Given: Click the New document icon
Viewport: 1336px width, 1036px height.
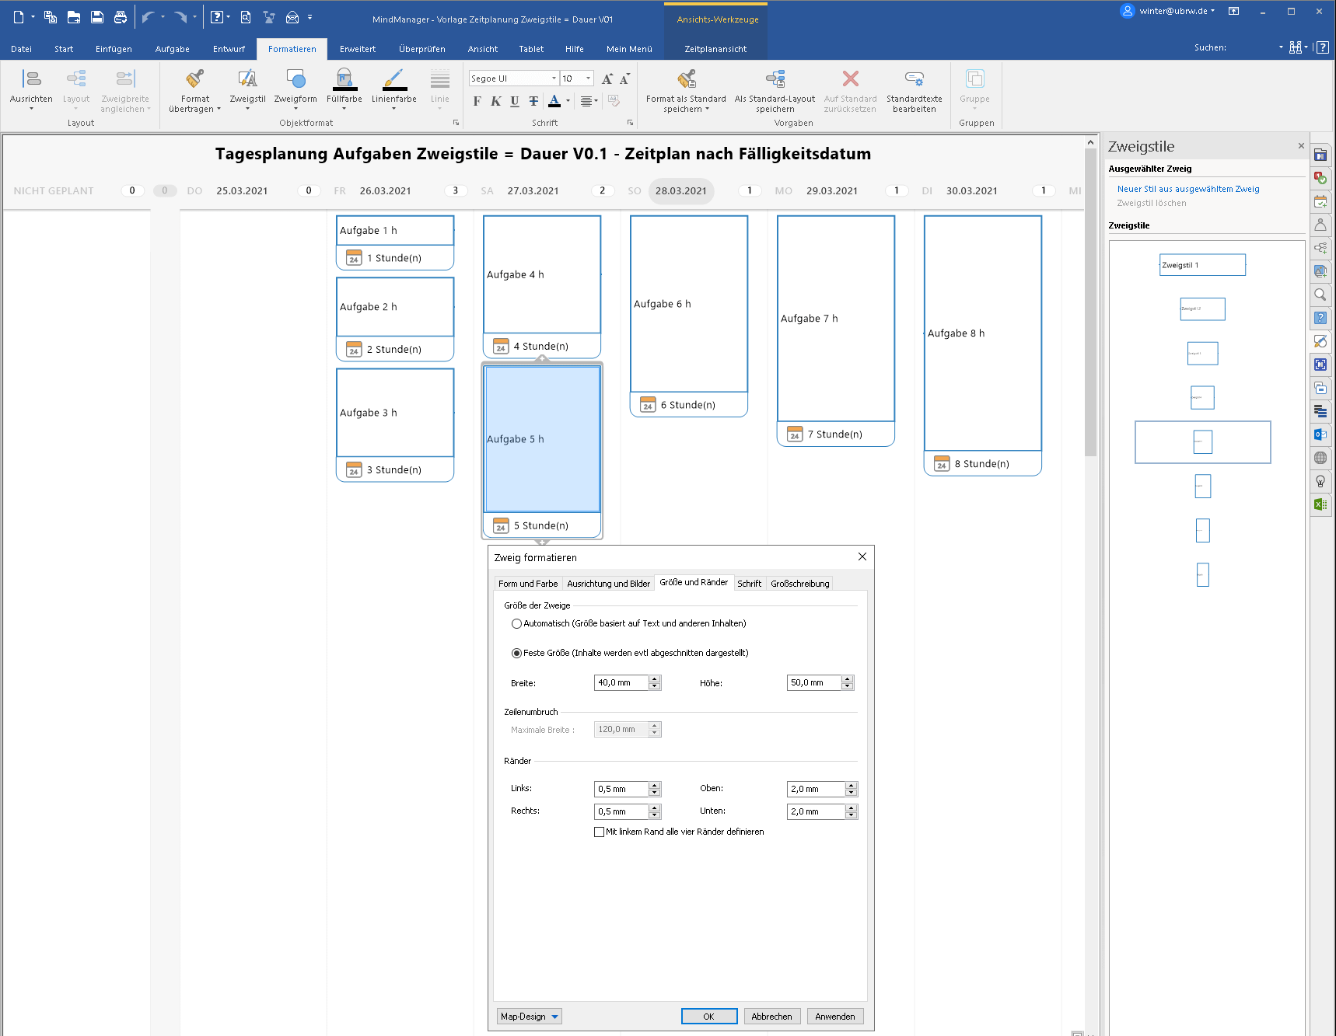Looking at the screenshot, I should [x=19, y=17].
